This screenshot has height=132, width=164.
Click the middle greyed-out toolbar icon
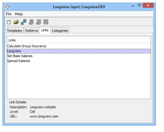click(x=38, y=22)
